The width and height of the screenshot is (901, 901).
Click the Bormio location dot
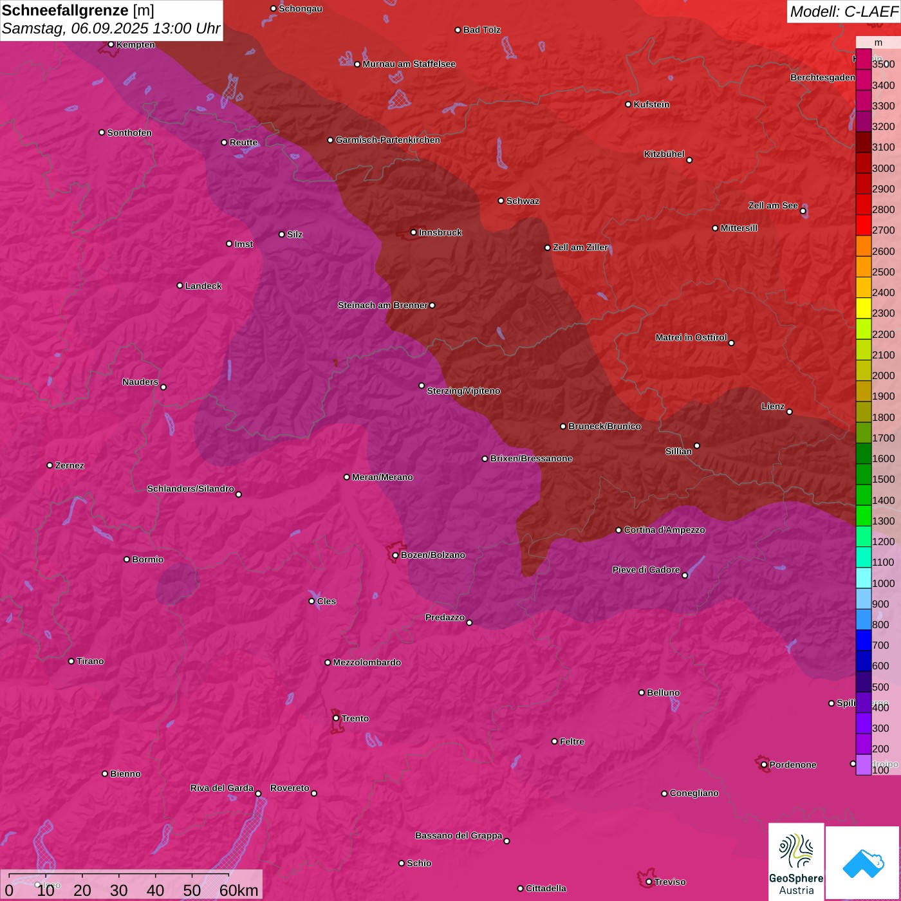tap(127, 559)
